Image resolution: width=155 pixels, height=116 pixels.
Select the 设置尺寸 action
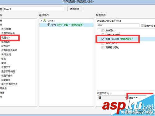6,67
